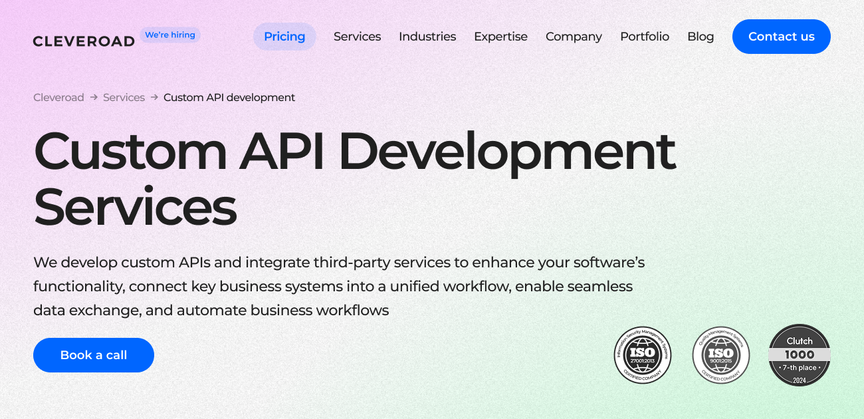This screenshot has width=864, height=419.
Task: Click the Book a call button
Action: pos(93,355)
